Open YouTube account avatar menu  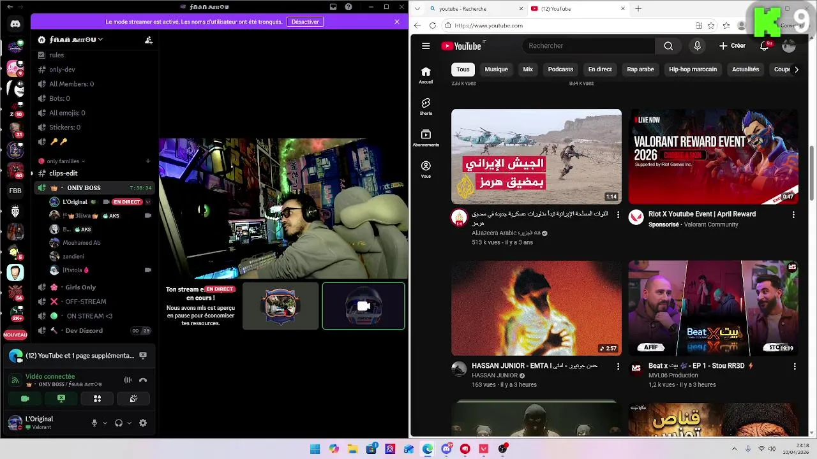pyautogui.click(x=789, y=46)
